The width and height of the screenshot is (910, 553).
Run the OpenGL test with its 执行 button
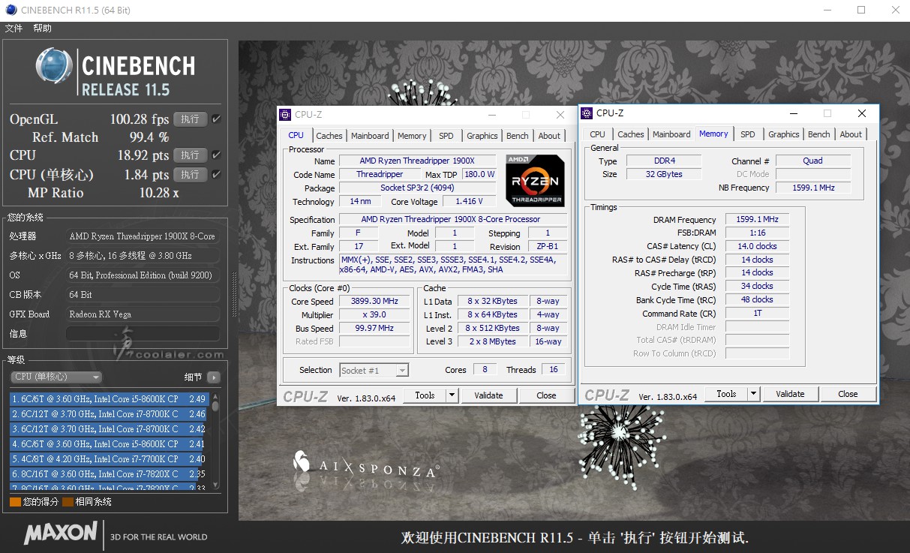point(190,119)
